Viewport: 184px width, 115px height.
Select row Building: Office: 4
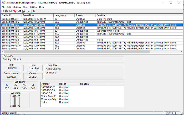(x=92, y=28)
